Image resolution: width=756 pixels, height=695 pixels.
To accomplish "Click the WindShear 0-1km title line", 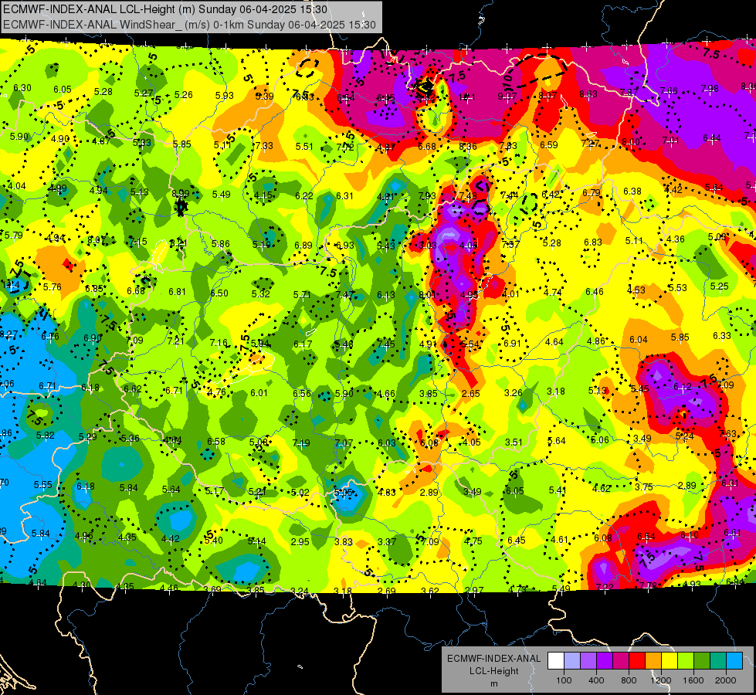I will (189, 25).
